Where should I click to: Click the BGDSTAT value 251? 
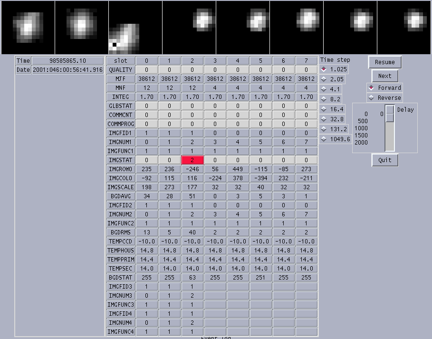coord(260,278)
